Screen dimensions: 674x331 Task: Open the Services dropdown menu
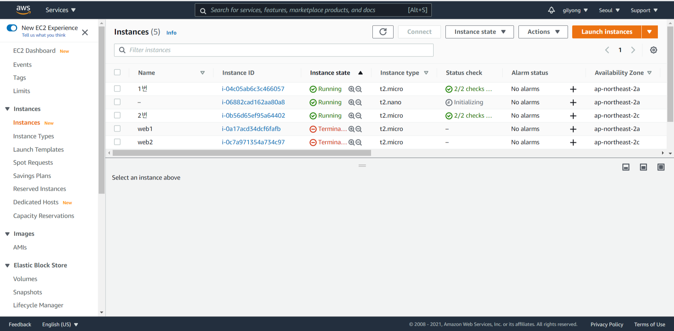[60, 10]
